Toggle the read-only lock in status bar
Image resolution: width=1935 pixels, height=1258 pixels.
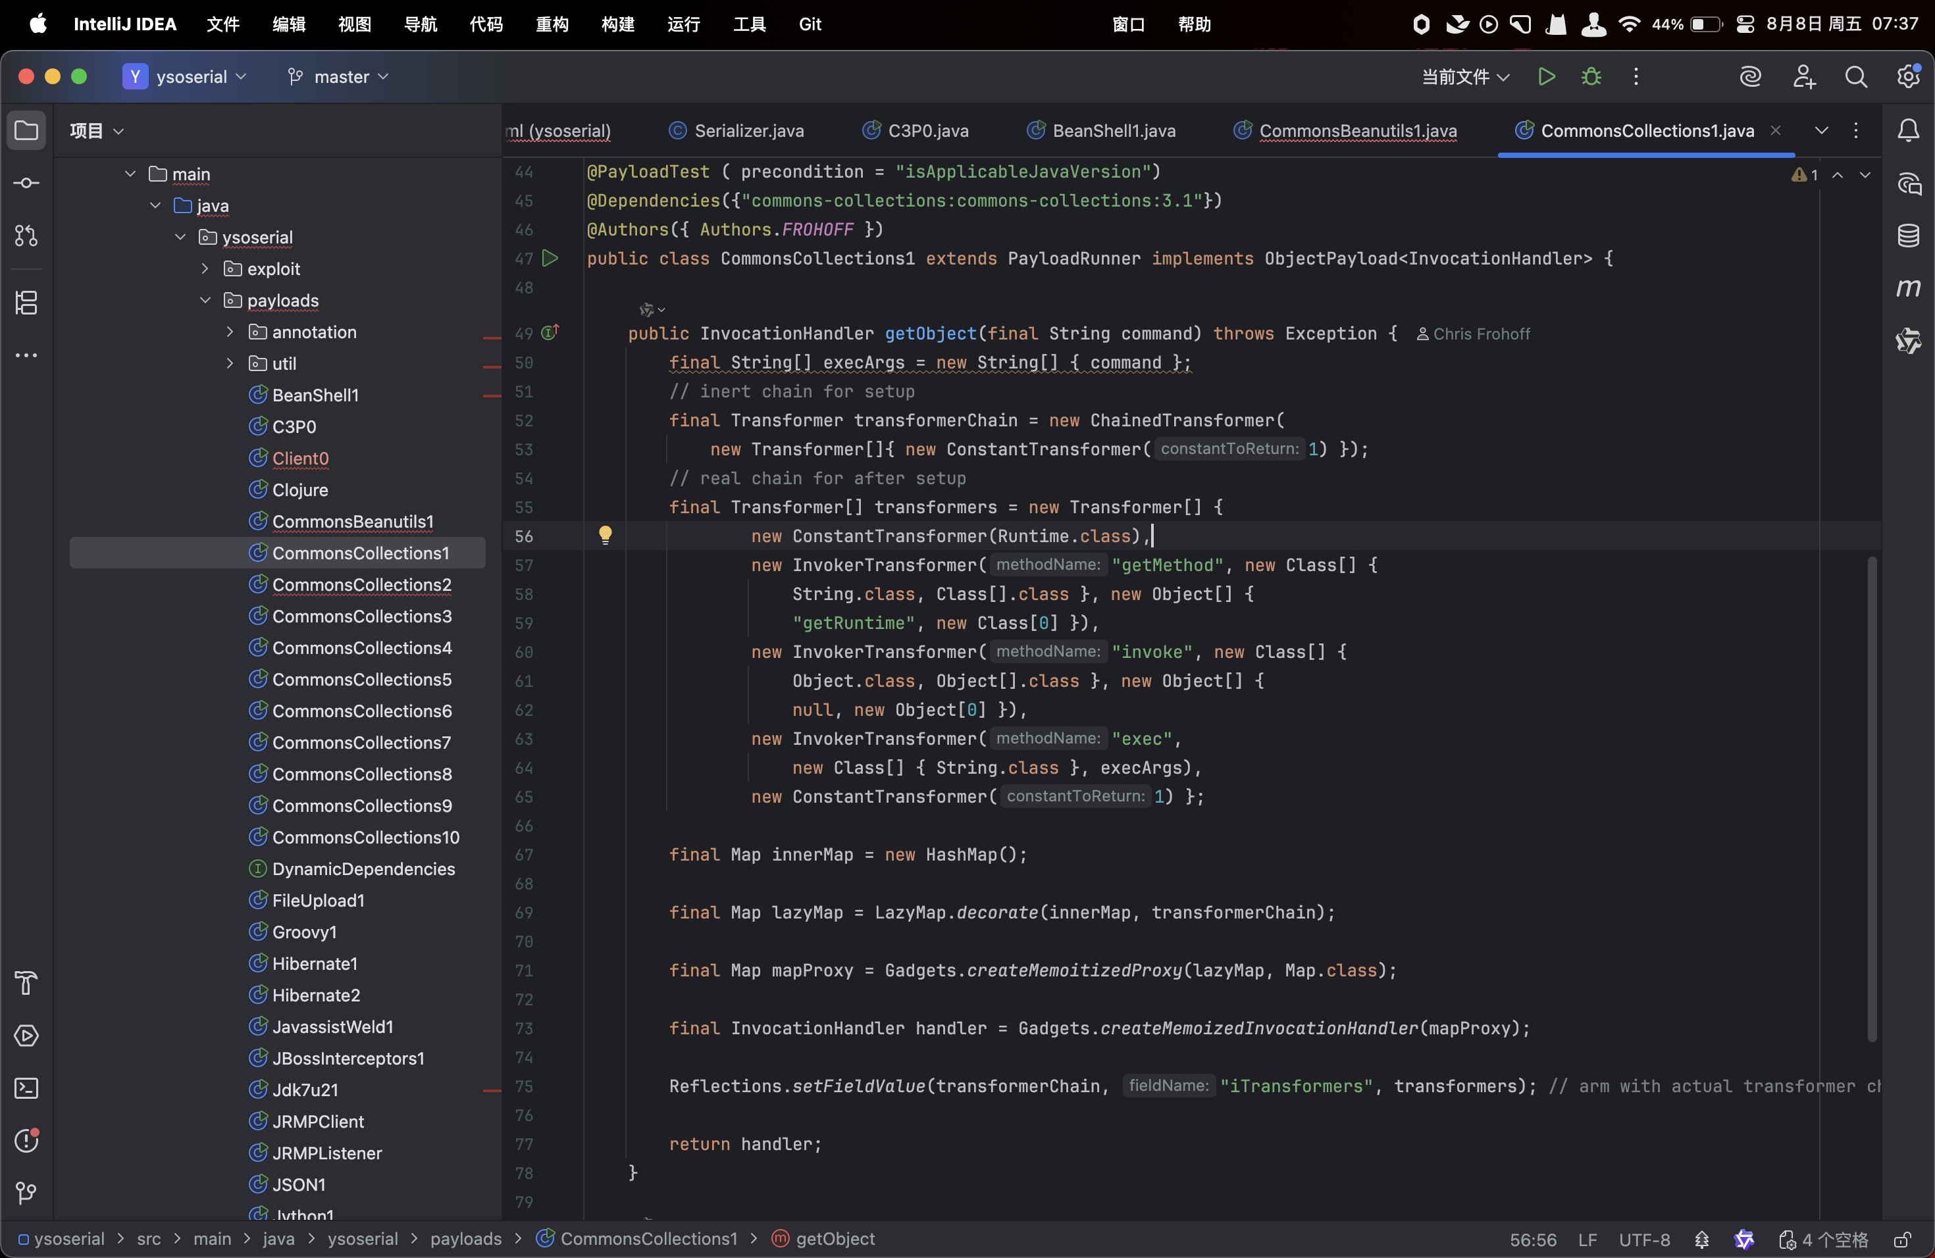1901,1240
